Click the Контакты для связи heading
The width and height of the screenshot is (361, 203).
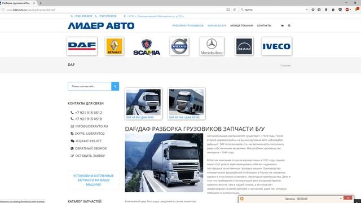[x=86, y=103]
